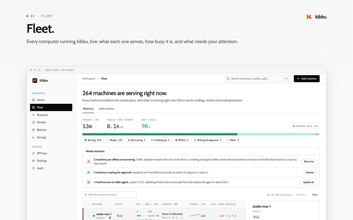This screenshot has width=353, height=220.
Task: Click the Review button
Action: tap(310, 172)
